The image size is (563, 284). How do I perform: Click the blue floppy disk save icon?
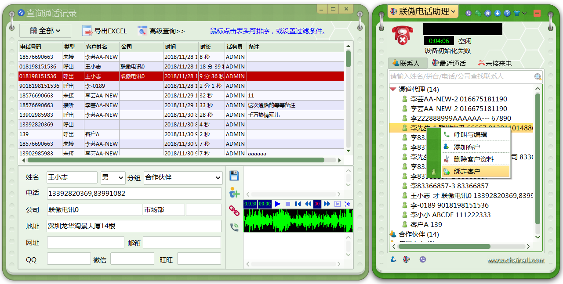234,176
